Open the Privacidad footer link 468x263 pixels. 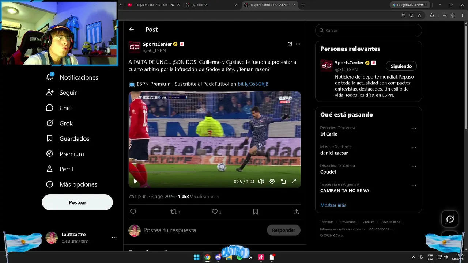pyautogui.click(x=348, y=222)
